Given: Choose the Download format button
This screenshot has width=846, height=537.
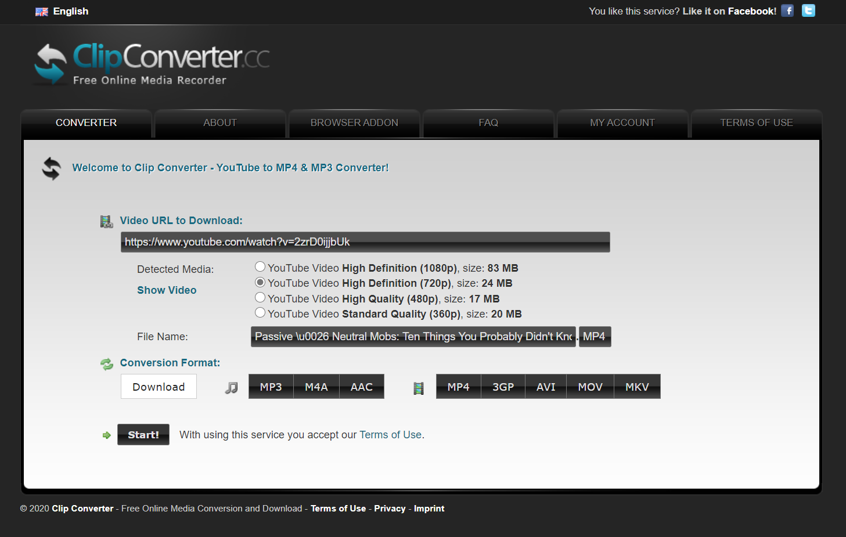Looking at the screenshot, I should click(x=159, y=387).
